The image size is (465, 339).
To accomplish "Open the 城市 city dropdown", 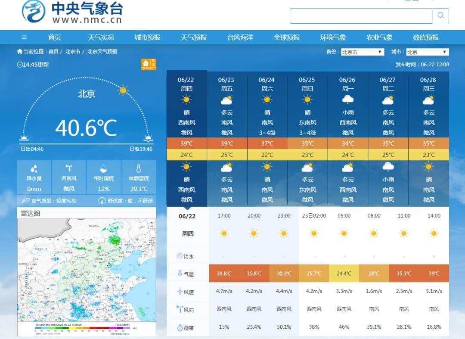I will click(427, 52).
